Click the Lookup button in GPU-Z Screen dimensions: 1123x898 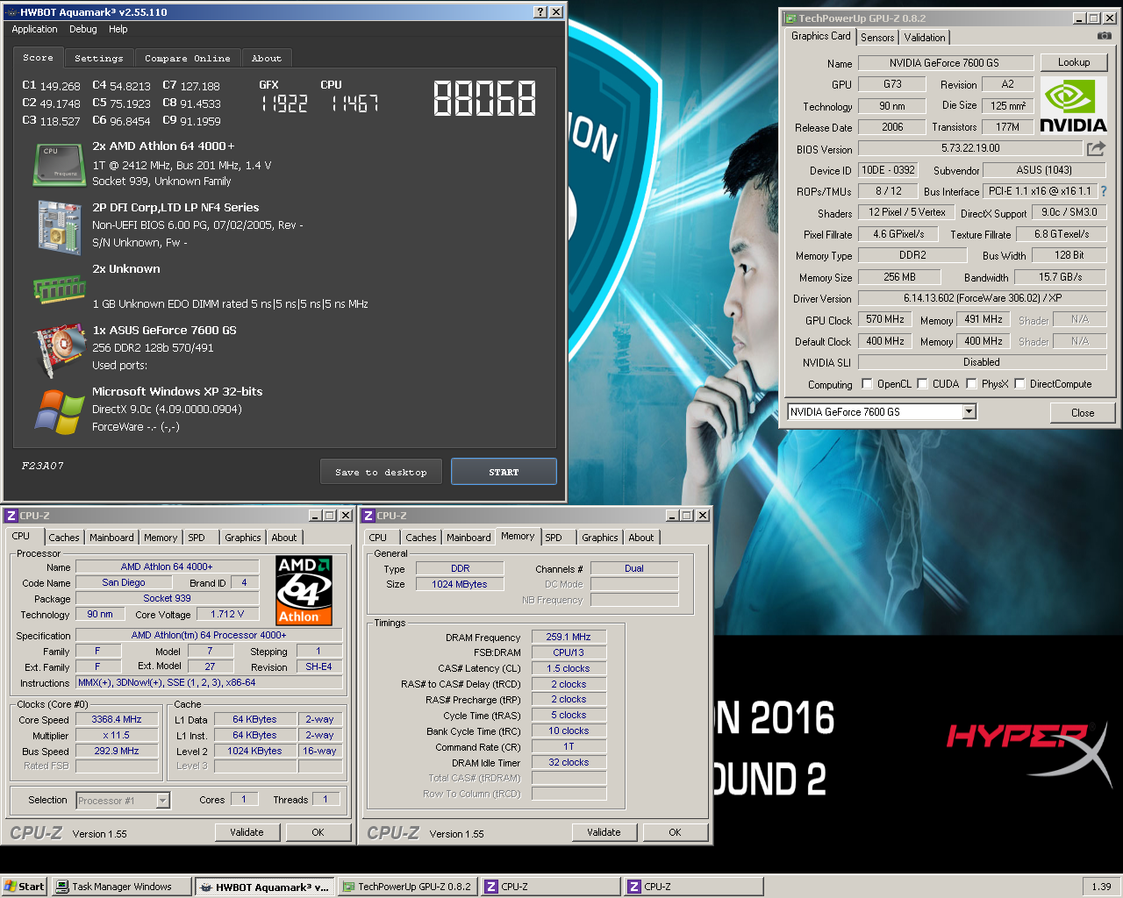(x=1074, y=62)
